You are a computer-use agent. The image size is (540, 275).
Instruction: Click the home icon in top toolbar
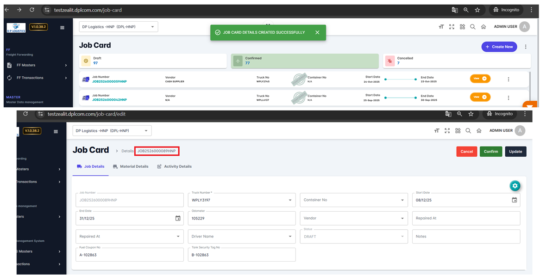pos(483,27)
